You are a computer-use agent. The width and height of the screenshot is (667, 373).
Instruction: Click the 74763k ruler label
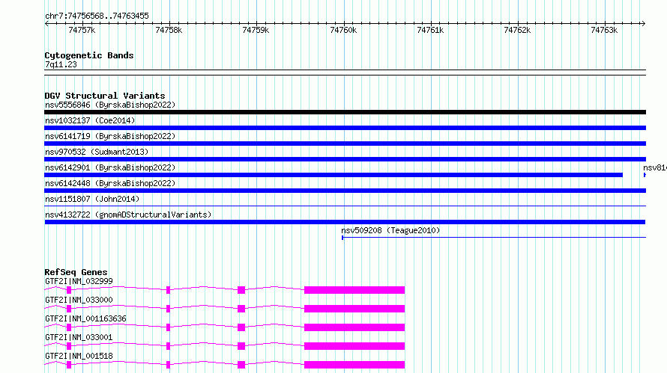[x=604, y=30]
